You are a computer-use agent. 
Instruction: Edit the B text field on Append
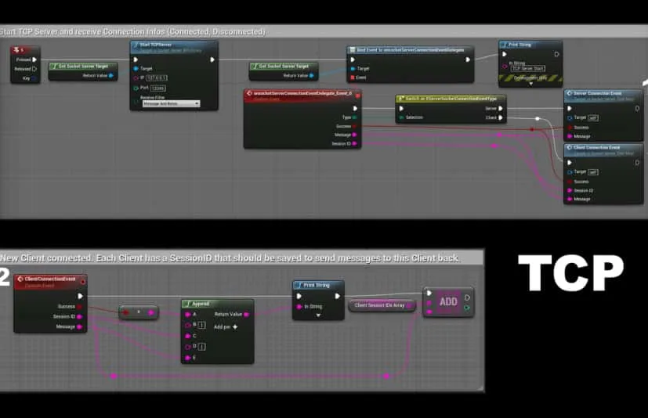pyautogui.click(x=202, y=325)
